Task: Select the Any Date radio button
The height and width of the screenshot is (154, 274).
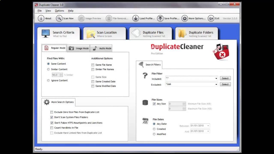Action: (x=154, y=124)
